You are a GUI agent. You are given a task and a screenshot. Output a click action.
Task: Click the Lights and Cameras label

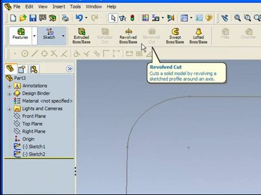click(x=42, y=108)
